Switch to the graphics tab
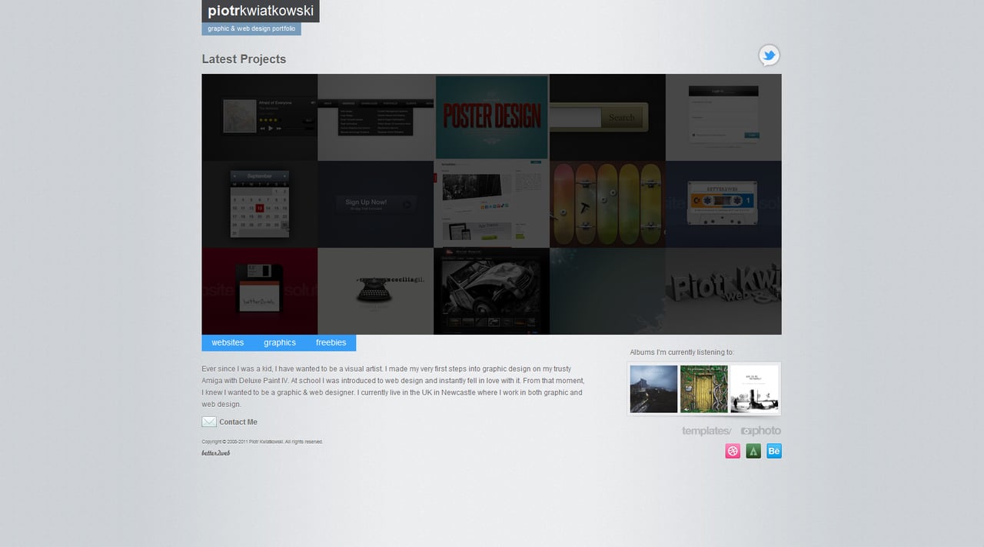 [x=279, y=342]
